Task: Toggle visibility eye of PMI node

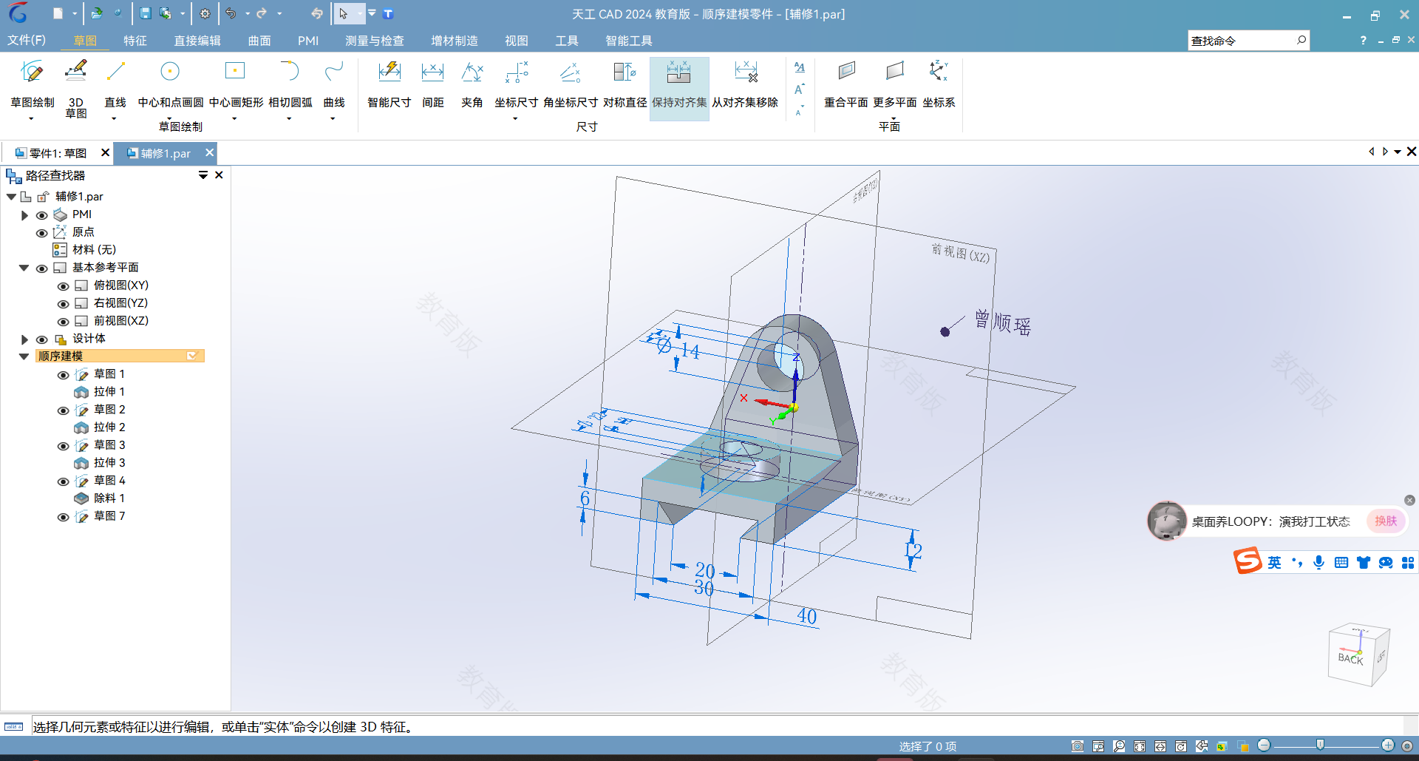Action: click(x=42, y=215)
